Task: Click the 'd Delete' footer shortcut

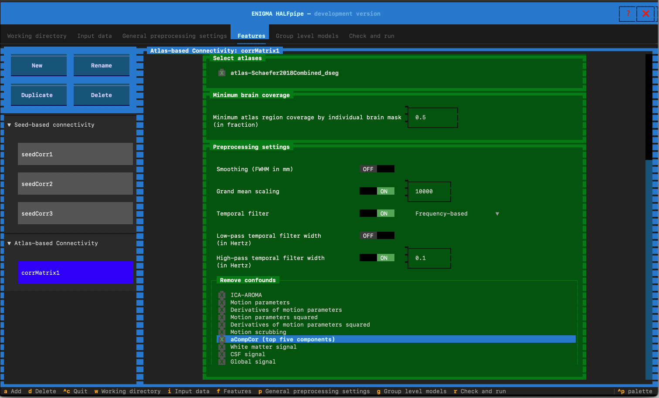Action: (42, 391)
